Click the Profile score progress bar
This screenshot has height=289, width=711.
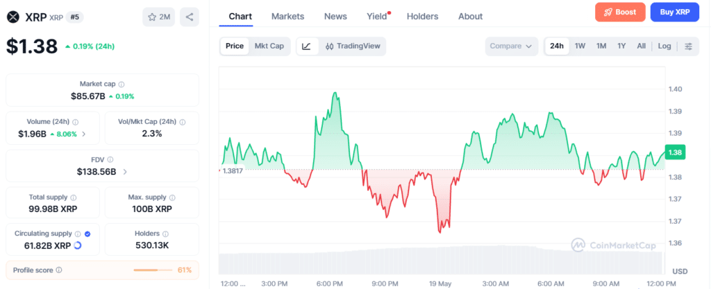tap(153, 270)
